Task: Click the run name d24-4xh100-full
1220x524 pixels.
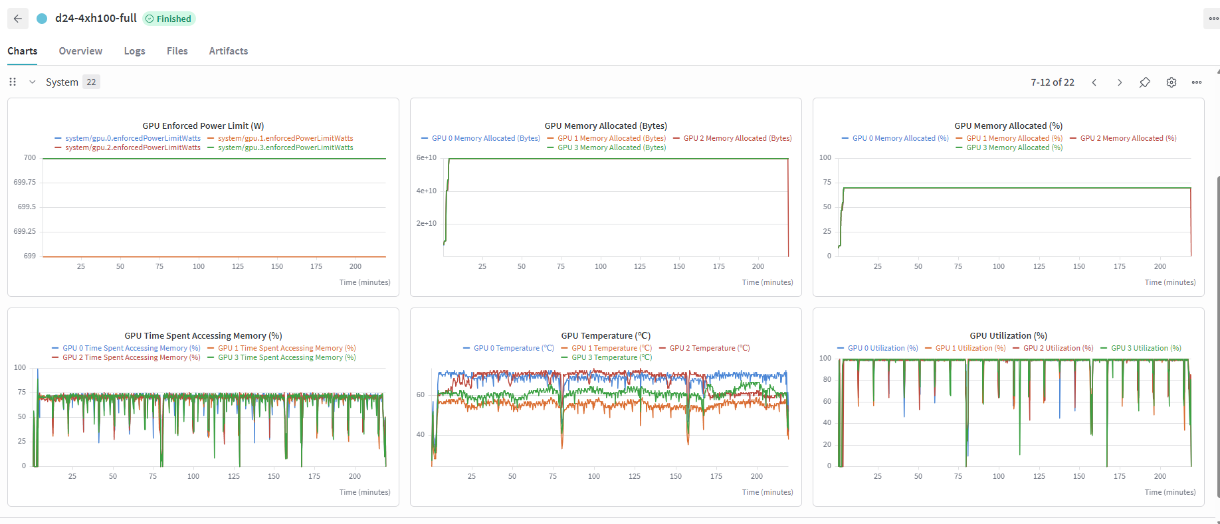Action: pyautogui.click(x=96, y=19)
